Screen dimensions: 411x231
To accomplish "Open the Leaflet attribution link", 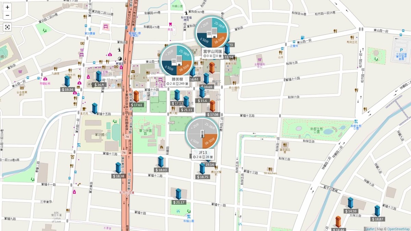I will pyautogui.click(x=370, y=229).
